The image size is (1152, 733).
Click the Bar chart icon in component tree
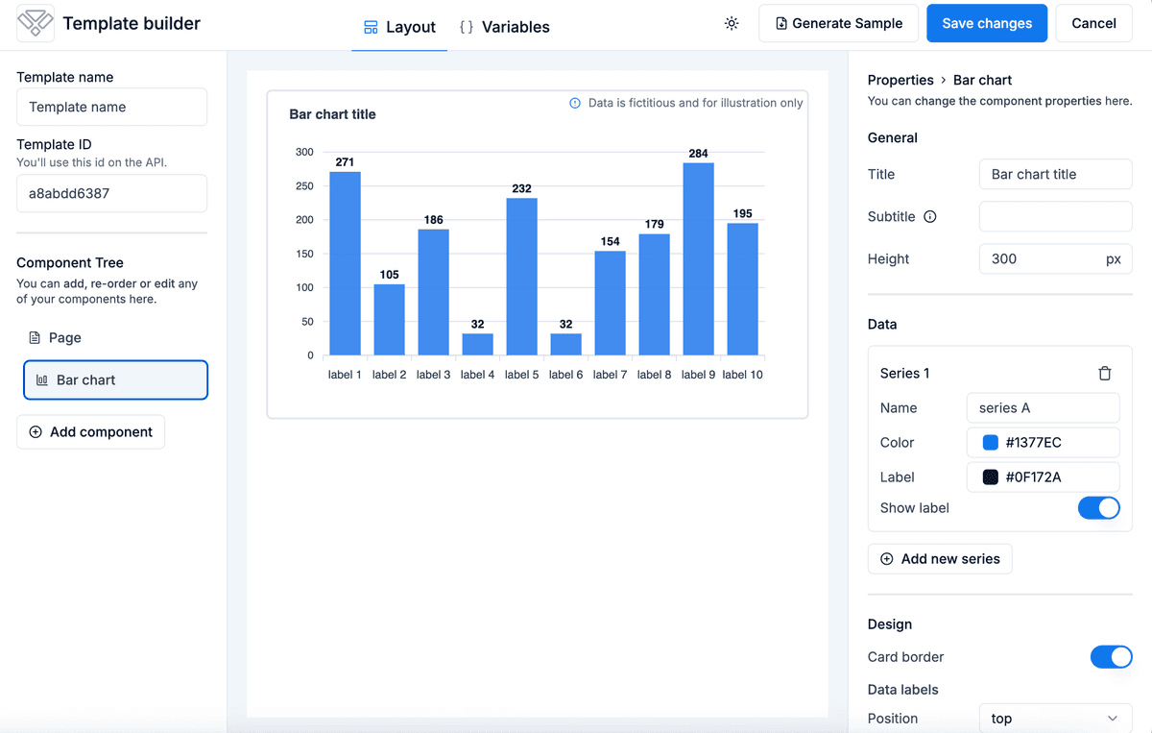[x=42, y=380]
